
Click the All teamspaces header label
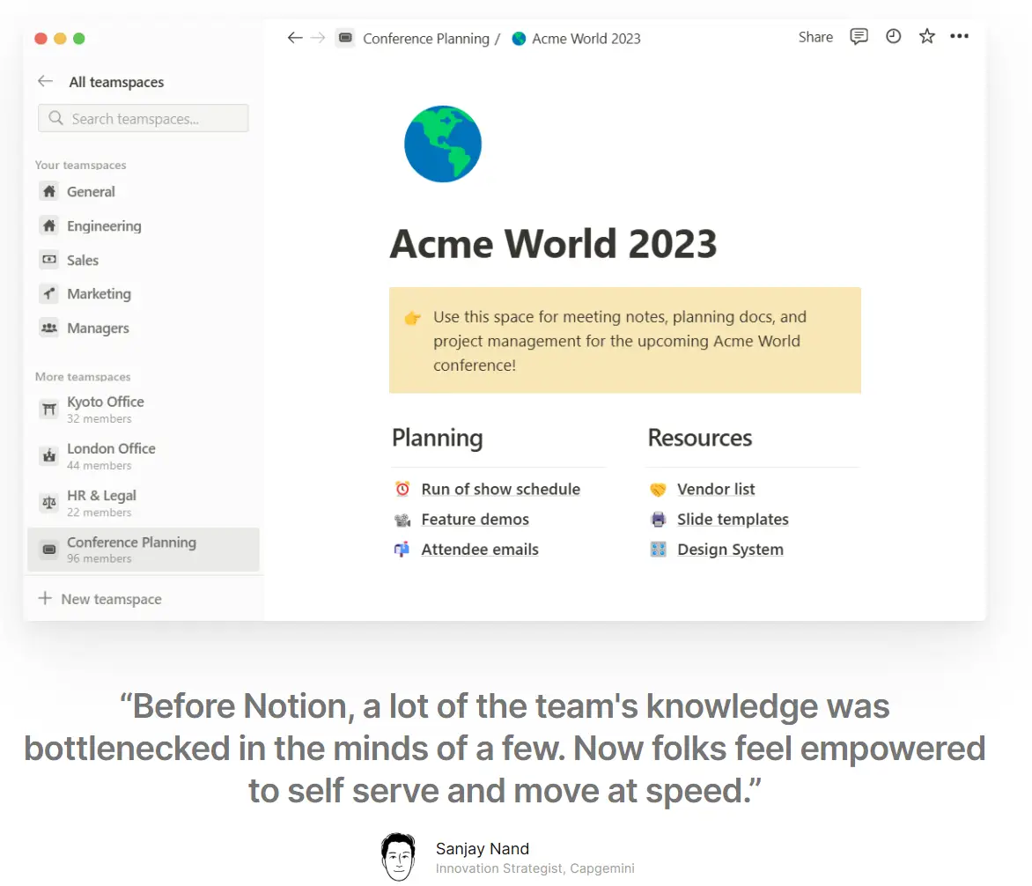(x=116, y=82)
